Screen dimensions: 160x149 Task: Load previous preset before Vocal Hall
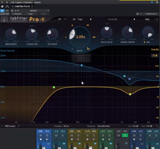[x=91, y=19]
